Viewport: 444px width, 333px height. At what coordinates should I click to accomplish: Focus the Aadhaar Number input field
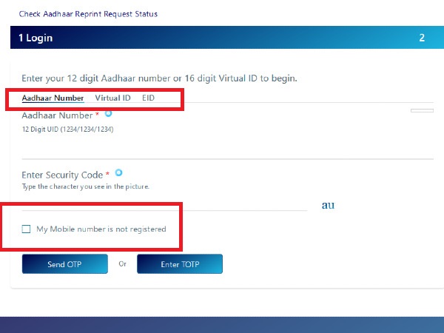coord(222,148)
